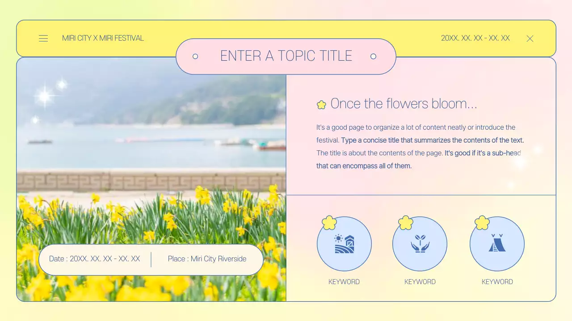
Task: Click right circle dot in title pill
Action: point(373,56)
